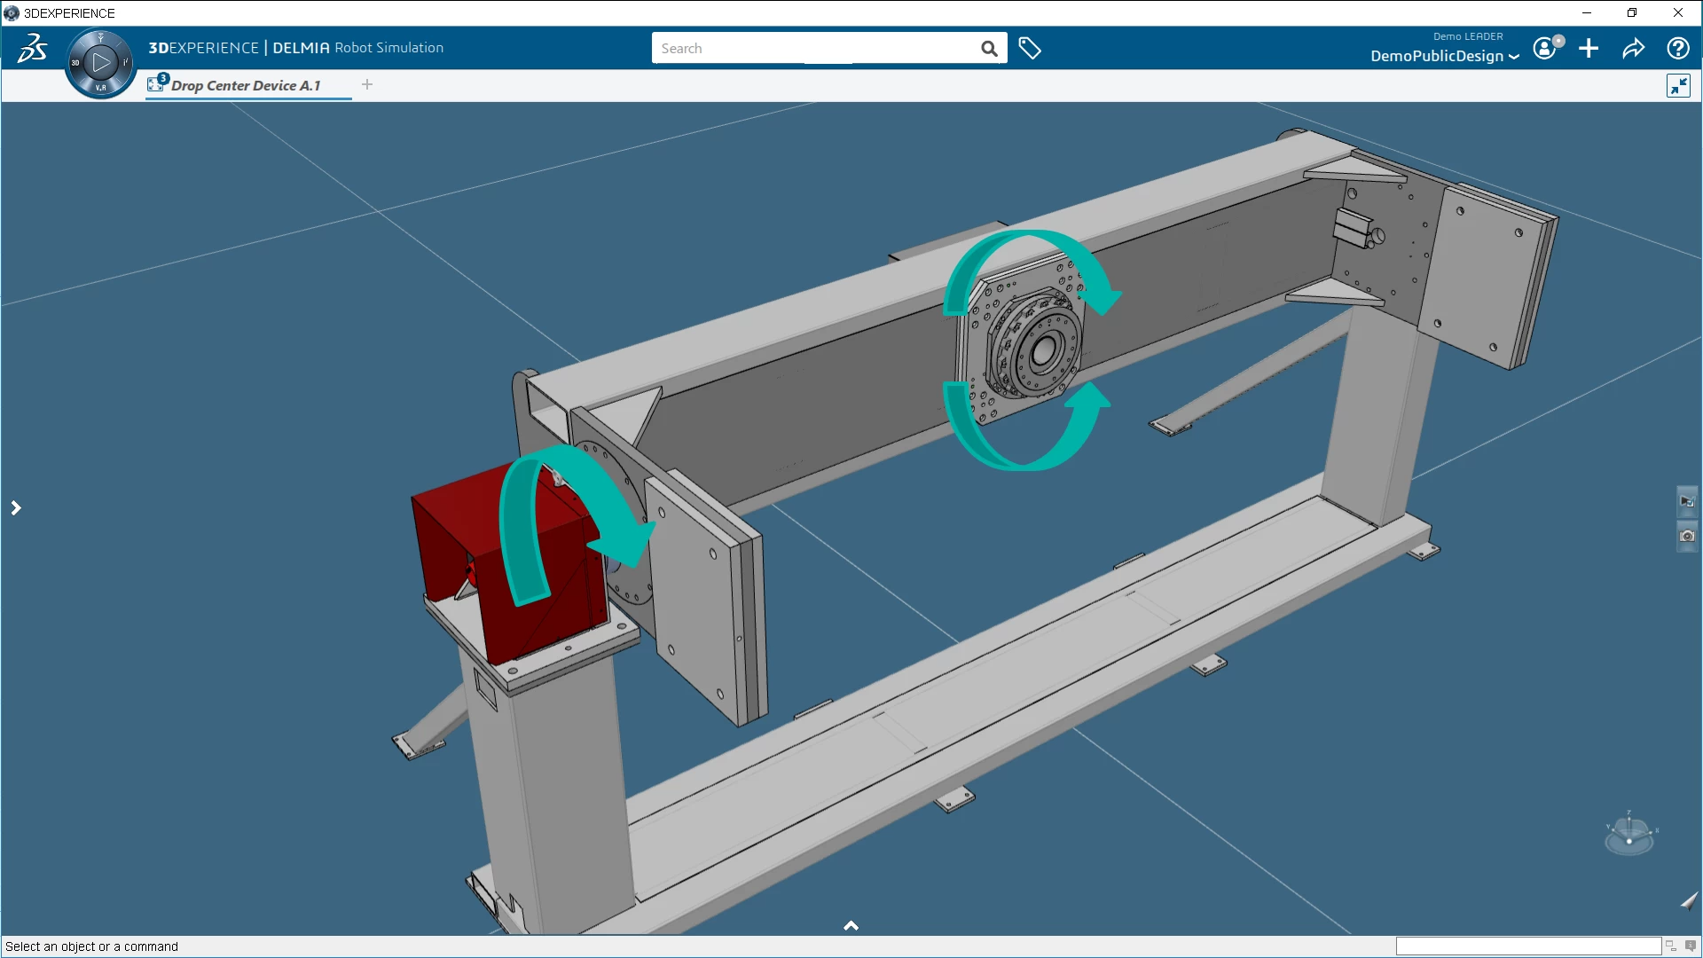Expand the bottom action bar chevron
Image resolution: width=1703 pixels, height=958 pixels.
851,926
